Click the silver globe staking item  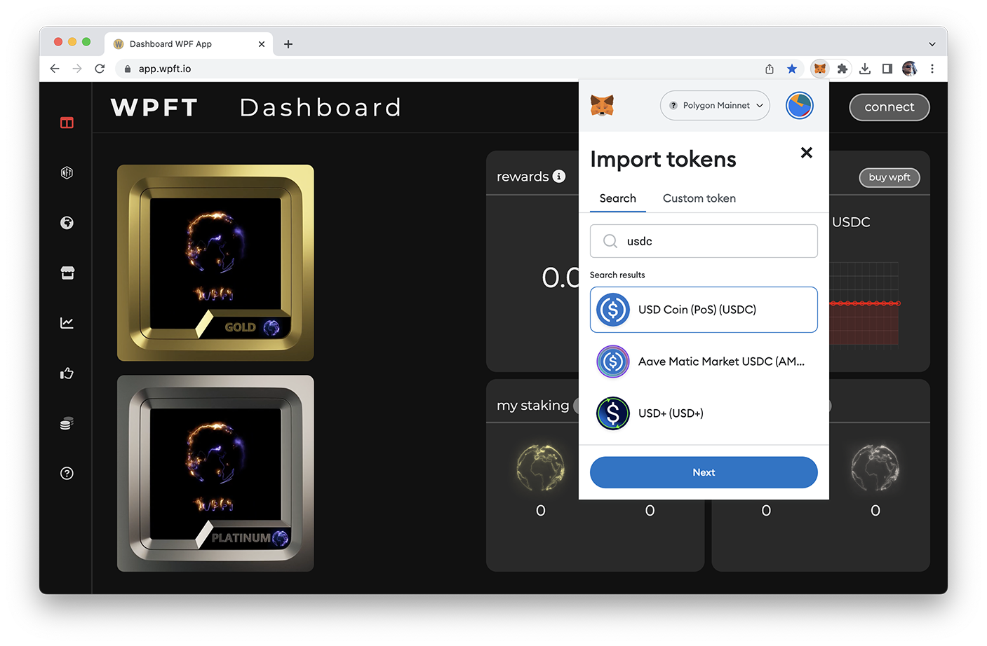click(875, 467)
